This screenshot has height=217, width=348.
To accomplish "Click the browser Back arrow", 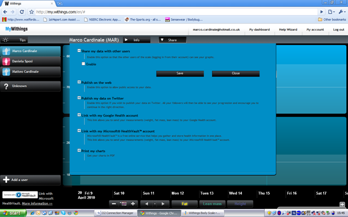I will tap(5, 12).
